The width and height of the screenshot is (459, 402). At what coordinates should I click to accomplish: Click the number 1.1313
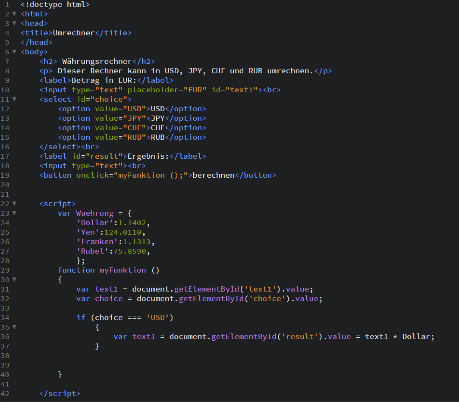[x=137, y=242]
